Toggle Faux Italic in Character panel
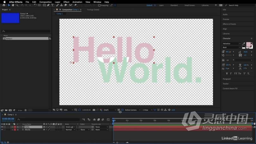This screenshot has height=144, width=256. tap(231, 74)
